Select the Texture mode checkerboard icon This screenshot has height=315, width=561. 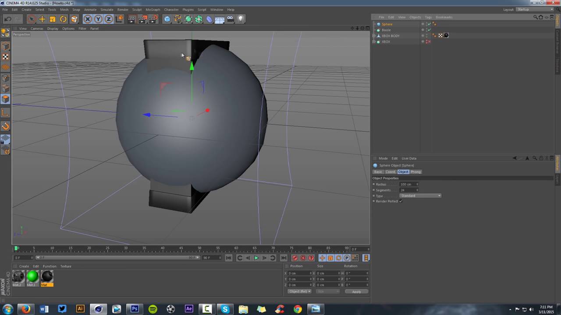pyautogui.click(x=6, y=57)
